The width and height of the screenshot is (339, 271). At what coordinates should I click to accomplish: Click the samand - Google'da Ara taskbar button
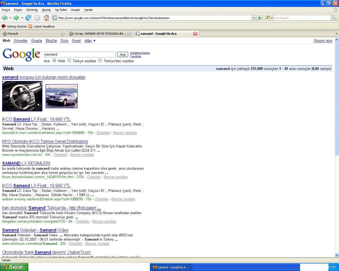[x=171, y=267]
